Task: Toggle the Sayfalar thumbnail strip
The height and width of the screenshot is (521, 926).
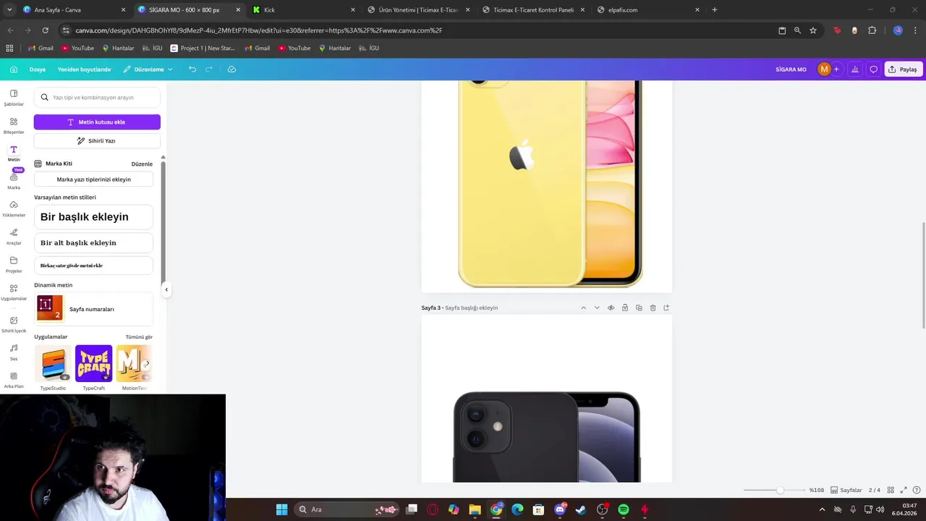Action: coord(846,490)
